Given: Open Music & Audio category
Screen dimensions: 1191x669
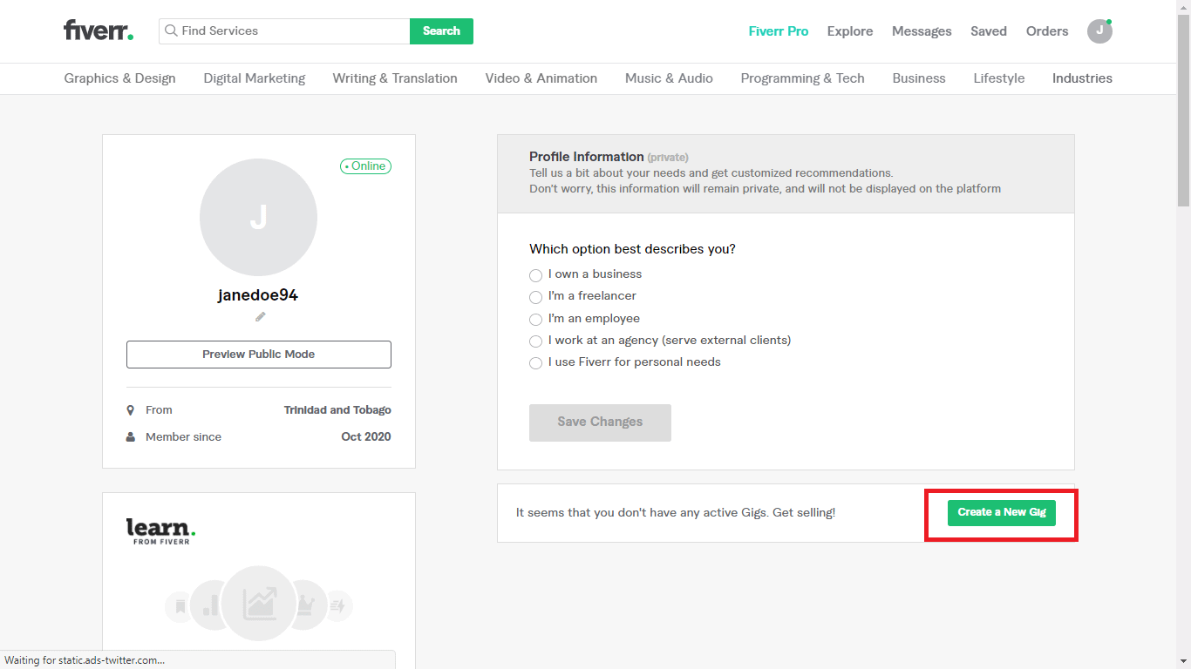Looking at the screenshot, I should coord(669,78).
